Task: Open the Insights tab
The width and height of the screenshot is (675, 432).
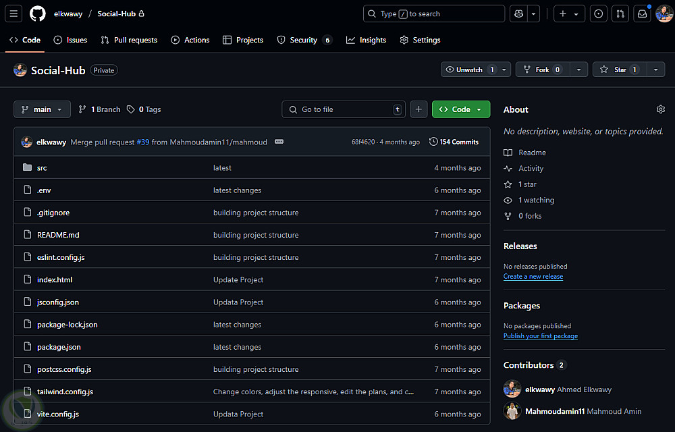Action: pyautogui.click(x=367, y=40)
